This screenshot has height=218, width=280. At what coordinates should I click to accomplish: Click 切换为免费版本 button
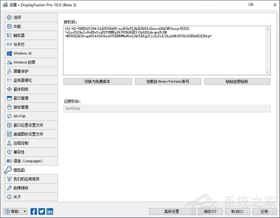click(x=98, y=81)
